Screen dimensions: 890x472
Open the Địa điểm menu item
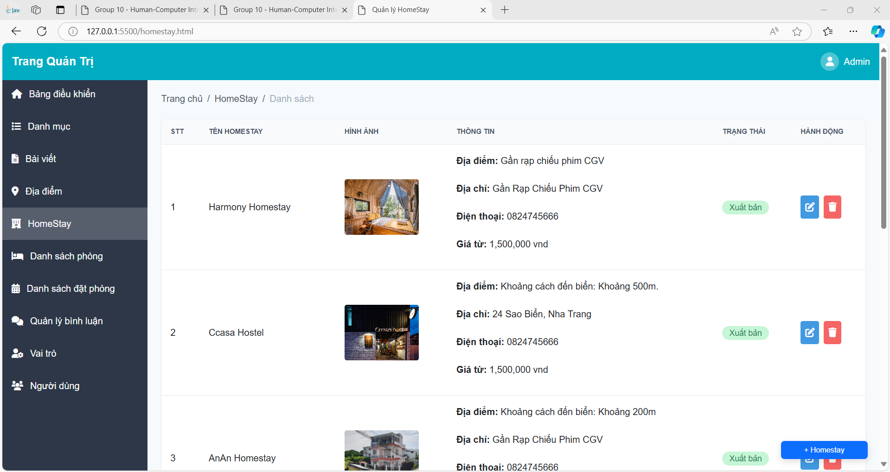tap(75, 191)
